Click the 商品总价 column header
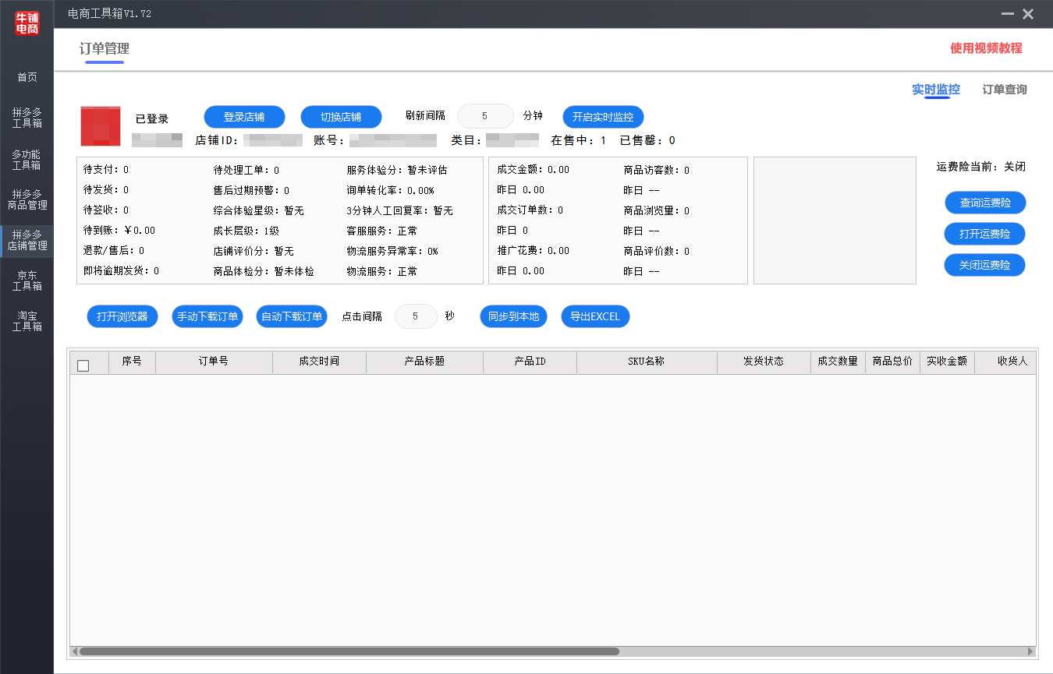This screenshot has height=674, width=1053. (x=892, y=362)
